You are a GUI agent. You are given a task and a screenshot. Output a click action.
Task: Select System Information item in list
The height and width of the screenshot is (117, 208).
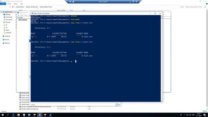point(24,97)
